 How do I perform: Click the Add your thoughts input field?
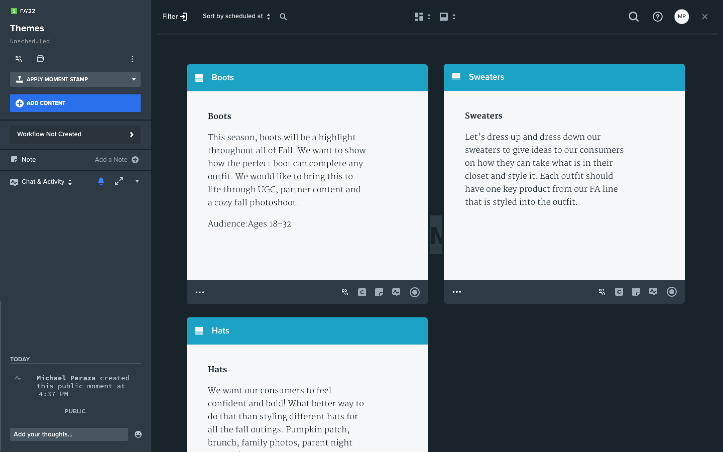69,434
